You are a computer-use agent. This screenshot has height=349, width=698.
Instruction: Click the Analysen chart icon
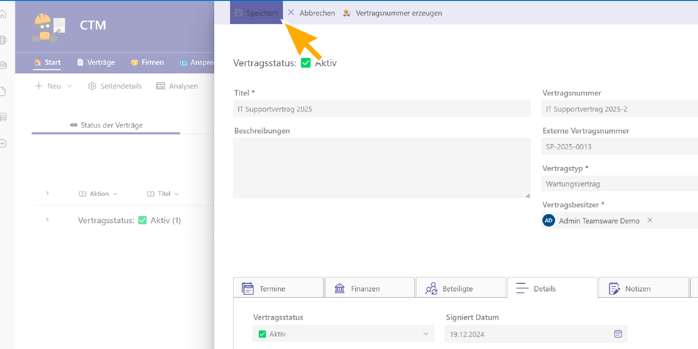(x=160, y=86)
